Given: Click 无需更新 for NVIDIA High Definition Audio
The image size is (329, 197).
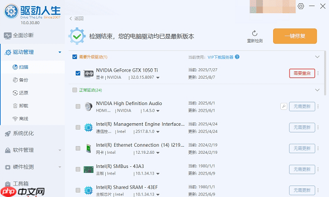Looking at the screenshot, I should pyautogui.click(x=302, y=107).
